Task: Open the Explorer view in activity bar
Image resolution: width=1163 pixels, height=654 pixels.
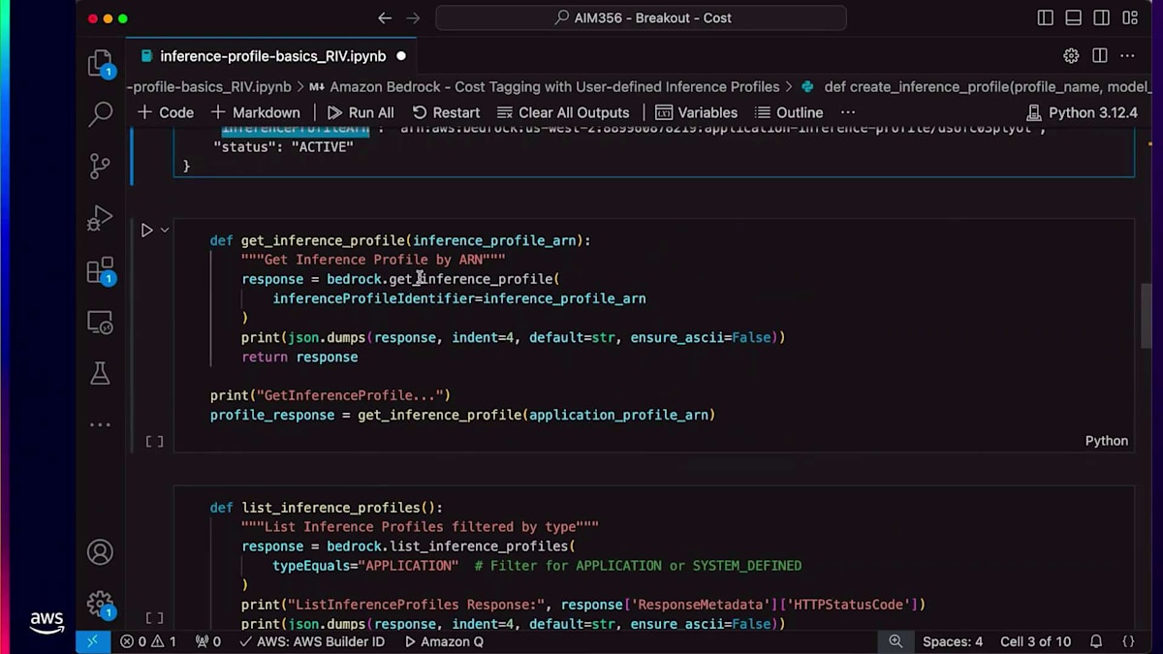Action: (x=101, y=64)
